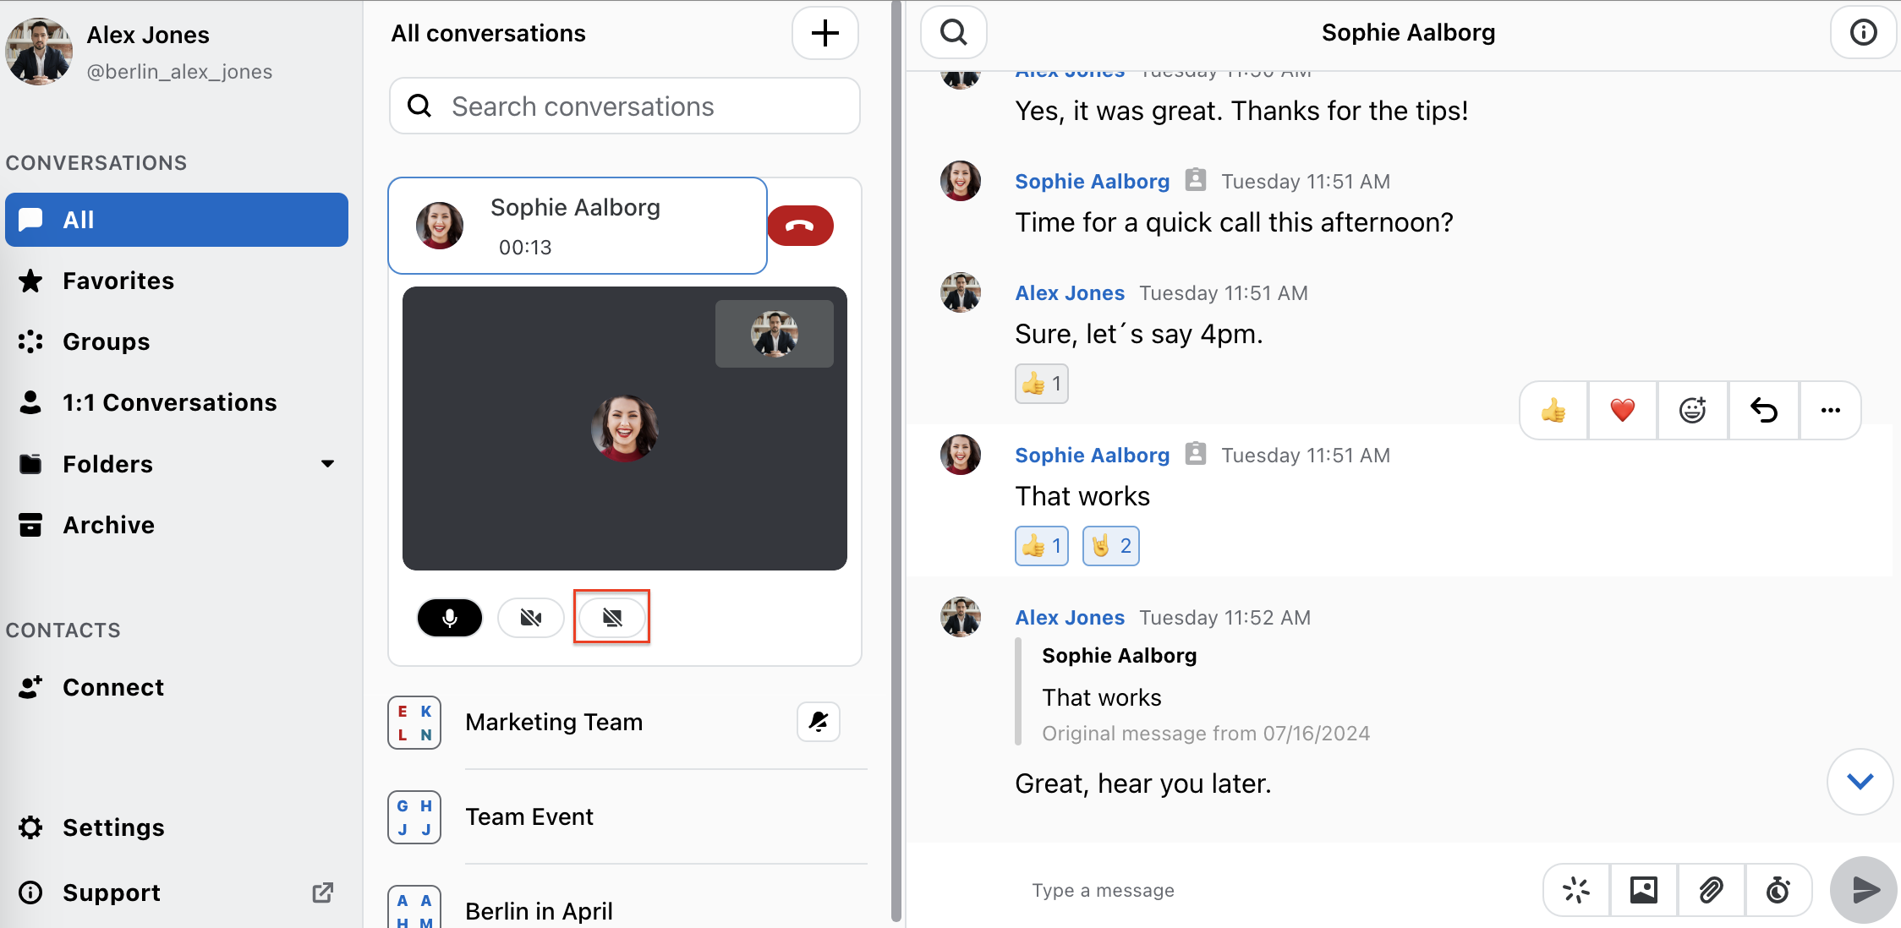The height and width of the screenshot is (928, 1901).
Task: Attach a file with the paperclip icon
Action: coord(1711,890)
